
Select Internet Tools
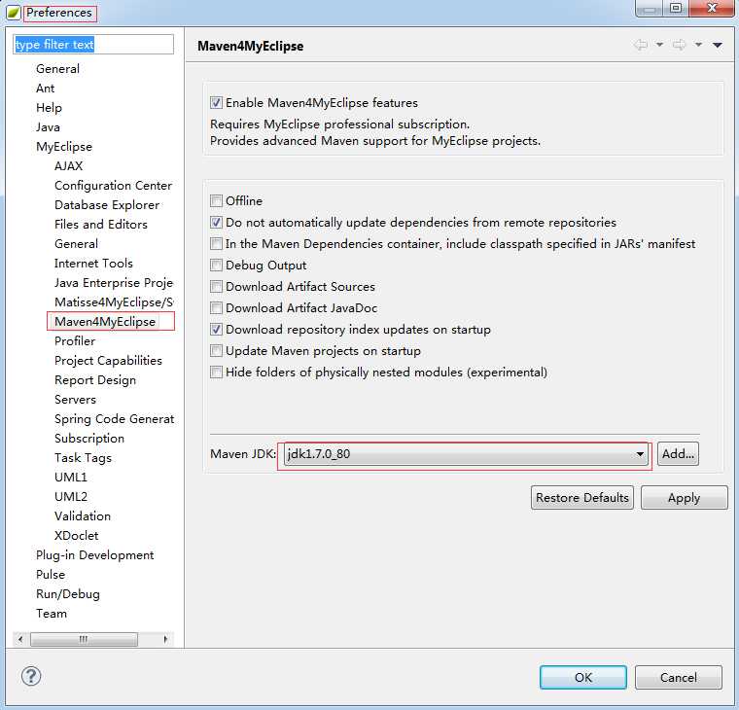pyautogui.click(x=93, y=264)
